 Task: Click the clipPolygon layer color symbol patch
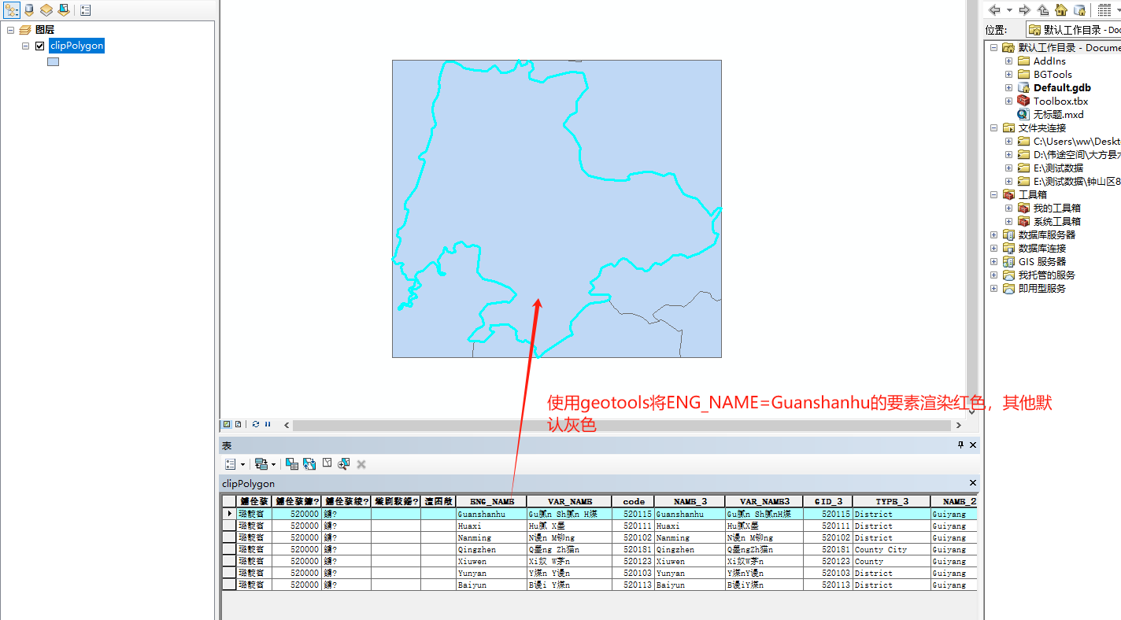tap(52, 61)
